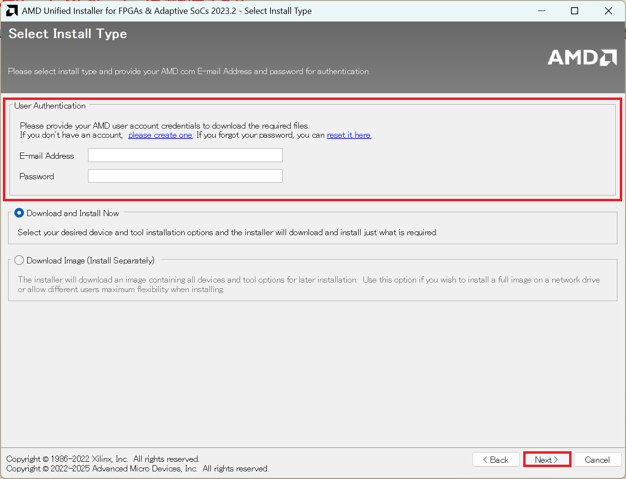Choose Download Image (Install Separately) radio button

[x=19, y=261]
